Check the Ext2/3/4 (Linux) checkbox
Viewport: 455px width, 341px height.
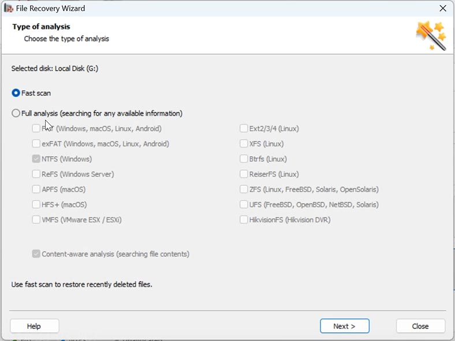[244, 129]
